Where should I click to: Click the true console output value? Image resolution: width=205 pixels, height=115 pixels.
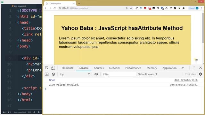coord(52,80)
